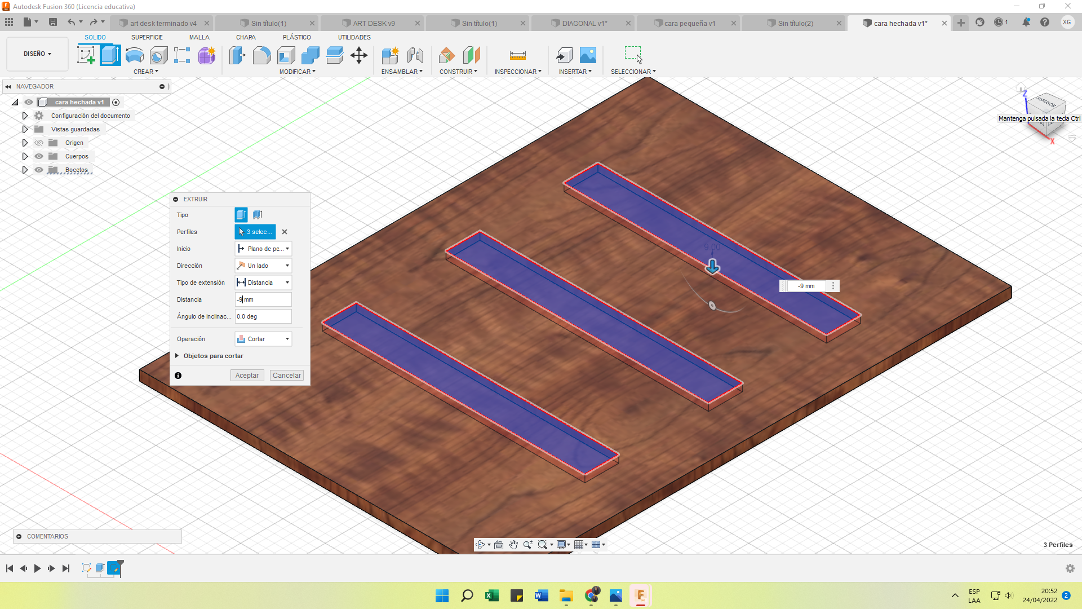This screenshot has width=1082, height=609.
Task: Select the thin extrude type icon
Action: [x=258, y=215]
